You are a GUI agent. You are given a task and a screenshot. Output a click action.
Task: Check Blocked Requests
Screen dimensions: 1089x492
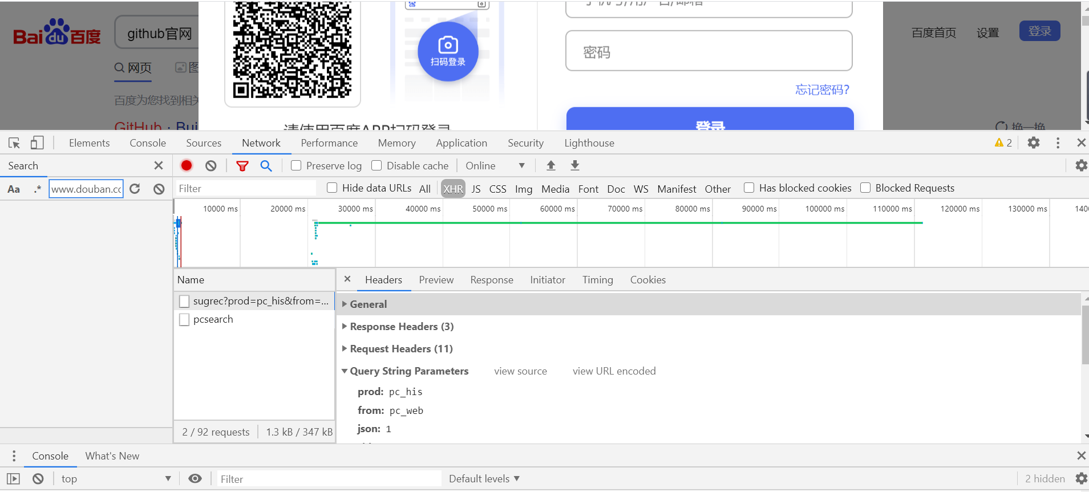point(865,188)
